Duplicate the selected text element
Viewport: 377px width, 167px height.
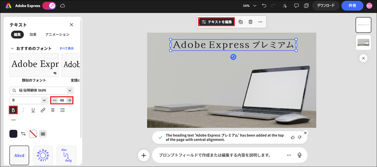point(241,22)
